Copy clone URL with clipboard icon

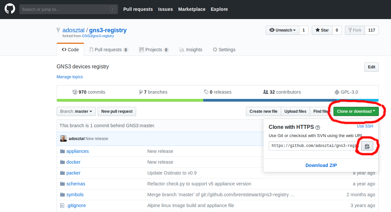pyautogui.click(x=367, y=146)
